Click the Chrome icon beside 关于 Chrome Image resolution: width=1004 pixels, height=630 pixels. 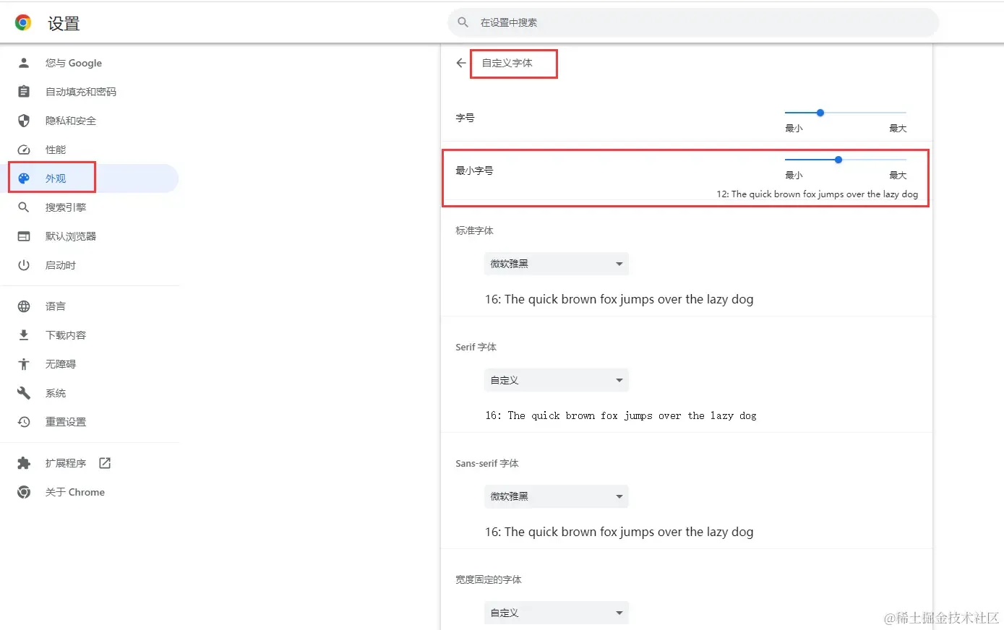pos(24,492)
